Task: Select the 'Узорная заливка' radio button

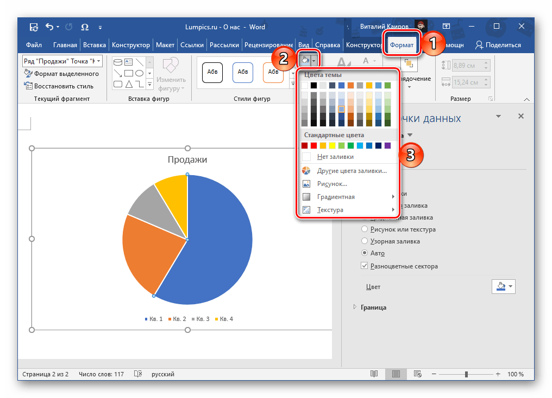Action: (x=365, y=241)
